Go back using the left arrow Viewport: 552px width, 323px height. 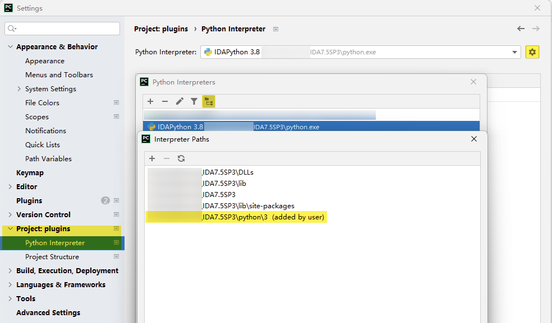tap(521, 29)
